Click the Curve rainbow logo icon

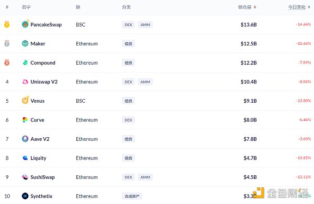[25, 120]
